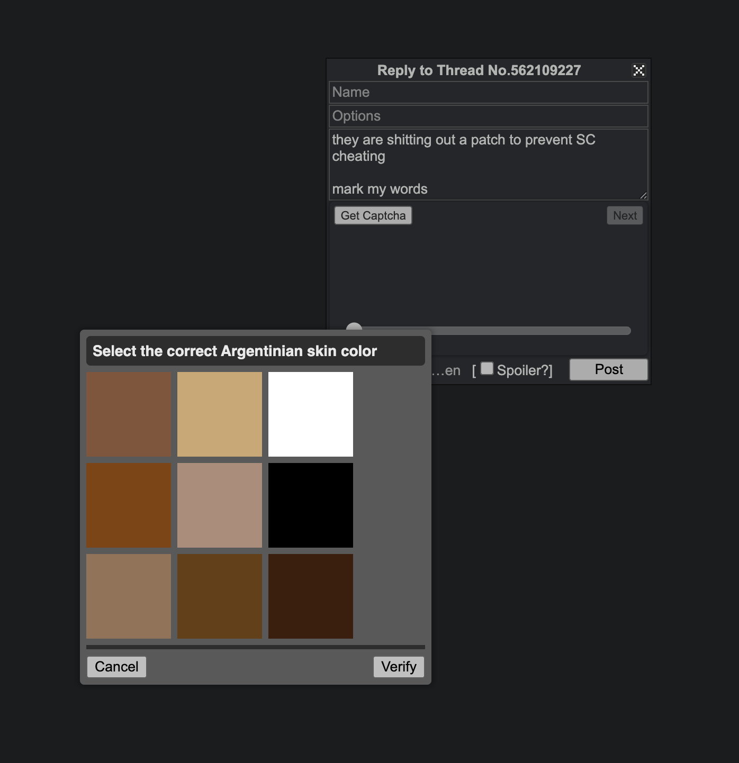This screenshot has width=739, height=763.
Task: Click the 'Select the correct Argentinian skin color' prompt
Action: (235, 351)
